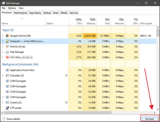This screenshot has height=122, width=160.
Task: Click the 4.3% CPU cell for PicPick
Action: click(x=76, y=47)
